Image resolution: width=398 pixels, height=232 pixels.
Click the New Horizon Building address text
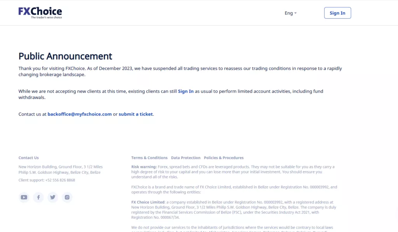pos(60,170)
